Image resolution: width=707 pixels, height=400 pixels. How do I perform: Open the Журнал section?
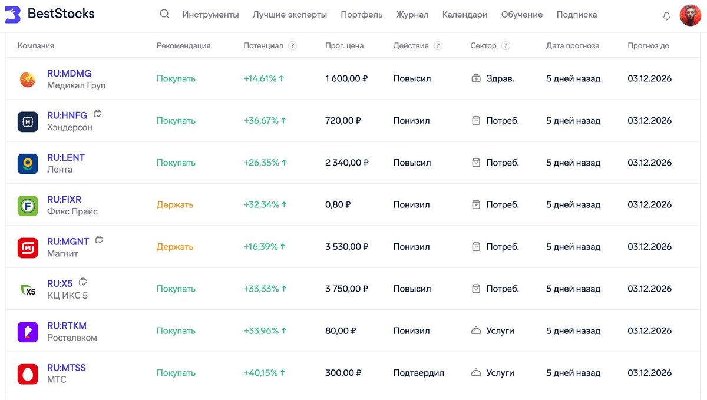tap(412, 15)
